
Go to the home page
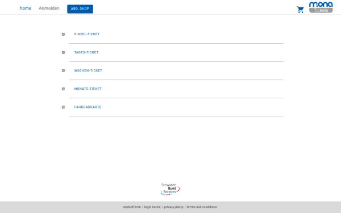point(26,9)
